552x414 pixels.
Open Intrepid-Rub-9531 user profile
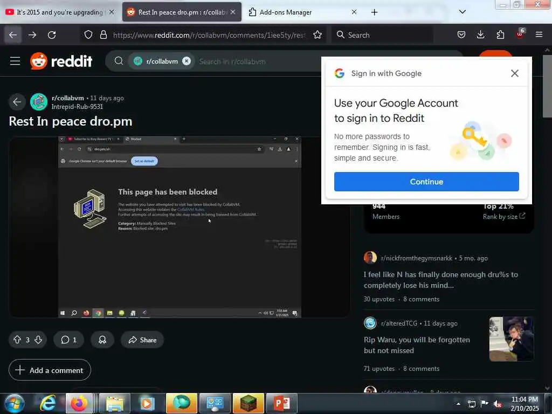pos(78,106)
